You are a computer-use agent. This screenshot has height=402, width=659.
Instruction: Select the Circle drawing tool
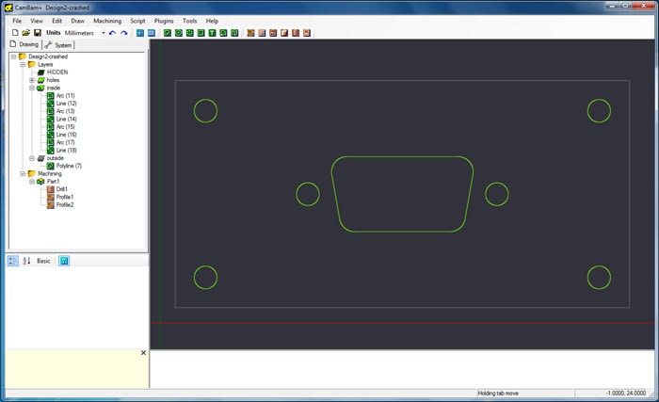179,33
